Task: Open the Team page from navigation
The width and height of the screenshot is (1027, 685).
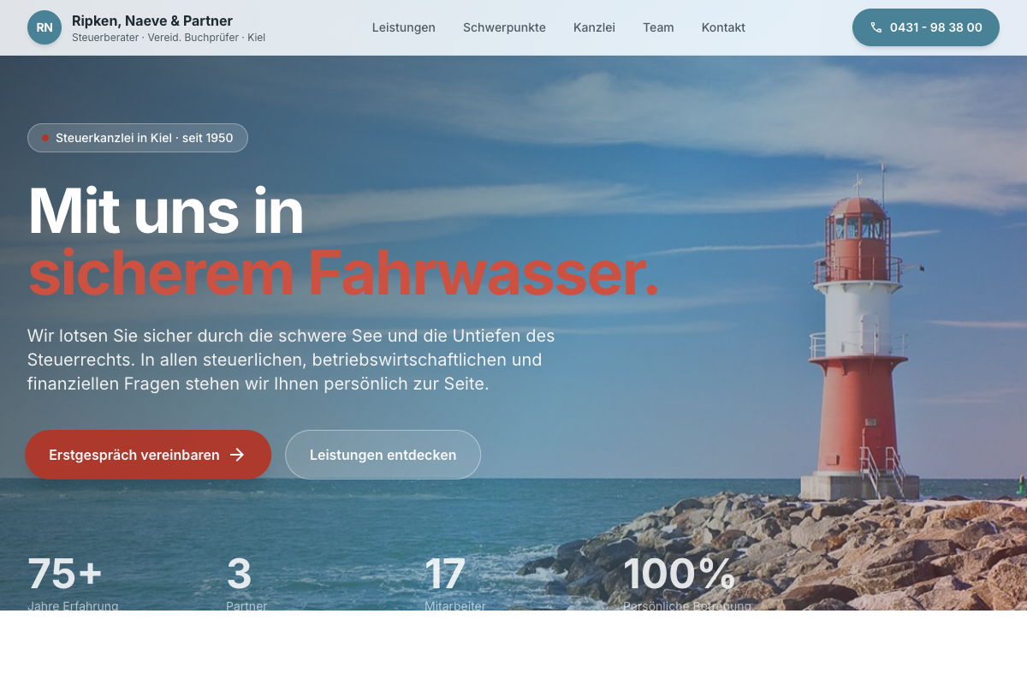Action: (658, 27)
